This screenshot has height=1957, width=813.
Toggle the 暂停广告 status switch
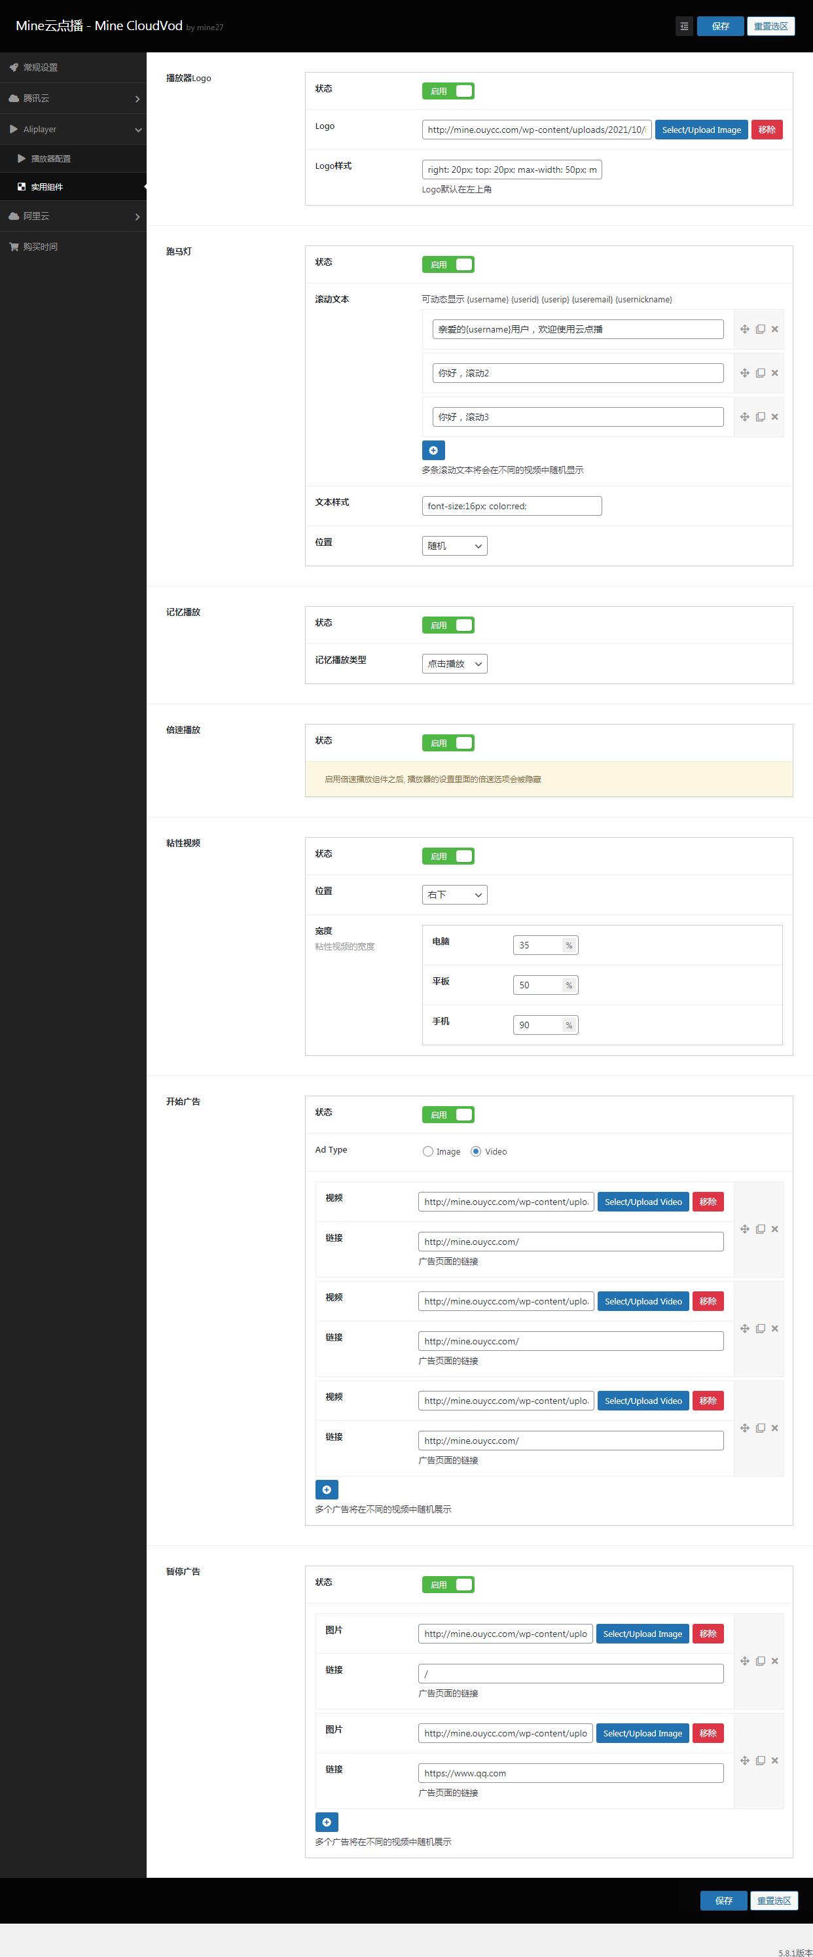pos(448,1585)
